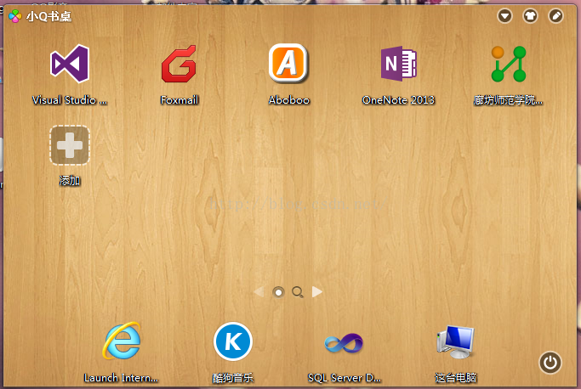The height and width of the screenshot is (389, 581).
Task: Open Visual Studio shortcut icon
Action: click(x=70, y=64)
